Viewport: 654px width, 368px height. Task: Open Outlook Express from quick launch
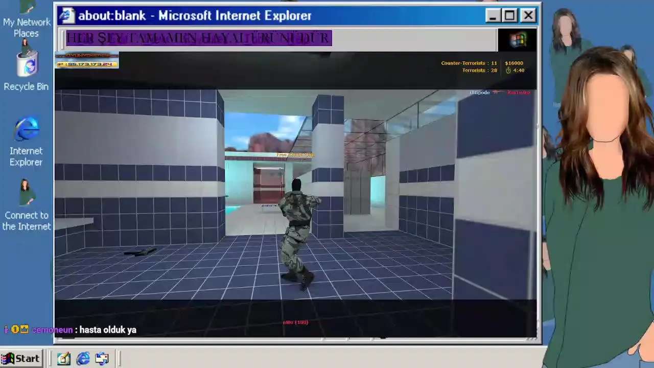click(x=102, y=358)
